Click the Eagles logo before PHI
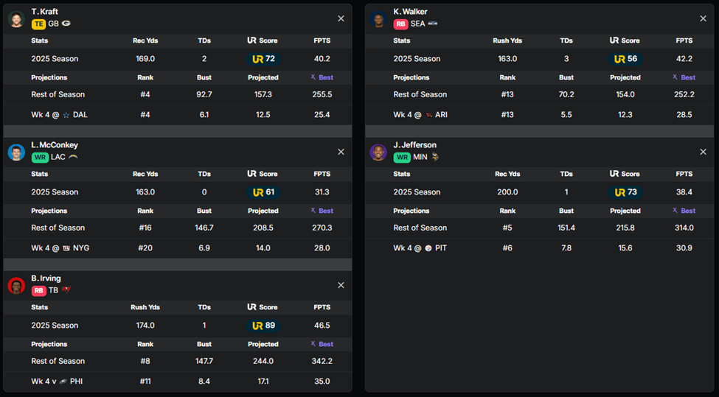Viewport: 719px width, 397px height. pos(63,382)
